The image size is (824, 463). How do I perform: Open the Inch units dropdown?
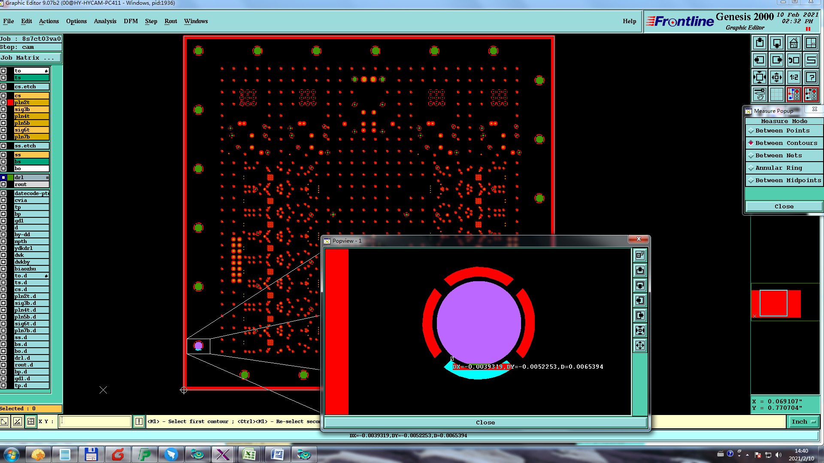pyautogui.click(x=803, y=422)
